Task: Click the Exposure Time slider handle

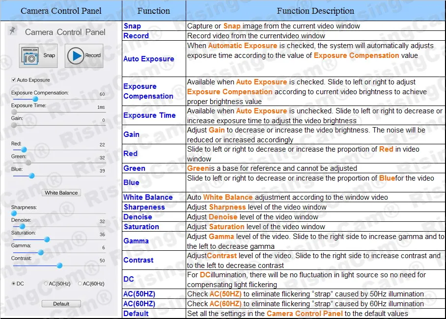Action: point(14,112)
